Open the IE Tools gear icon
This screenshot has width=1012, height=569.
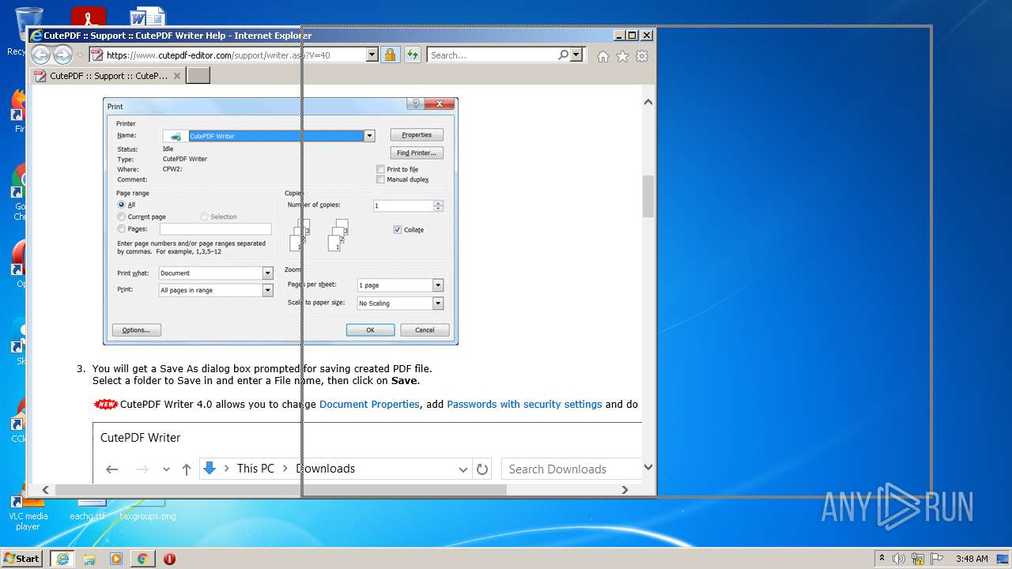(642, 56)
